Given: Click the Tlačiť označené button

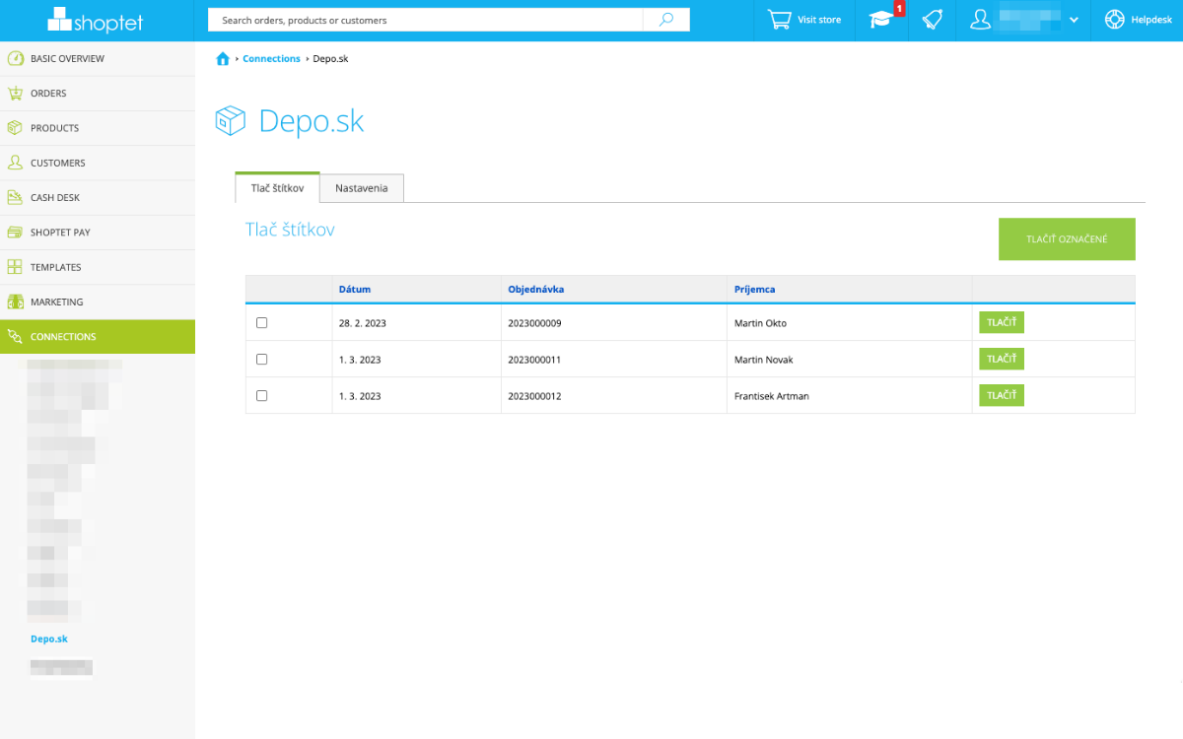Looking at the screenshot, I should pos(1067,239).
